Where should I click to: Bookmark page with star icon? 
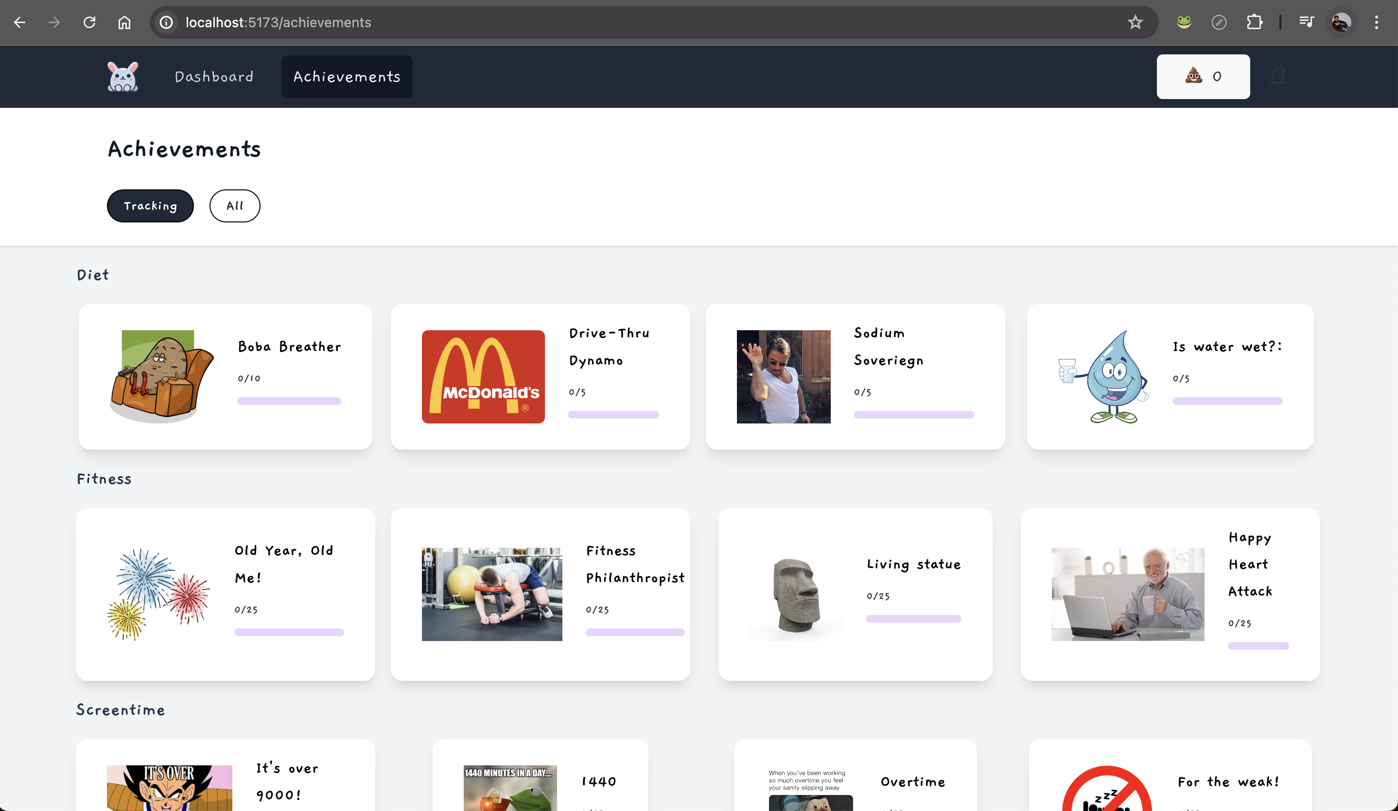pos(1135,22)
